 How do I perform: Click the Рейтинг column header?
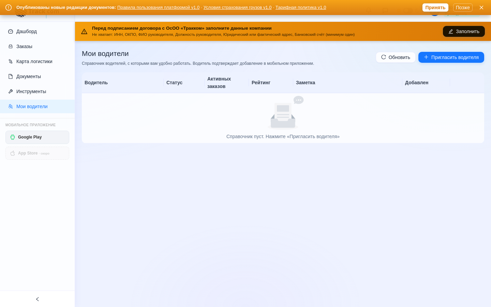click(x=271, y=83)
